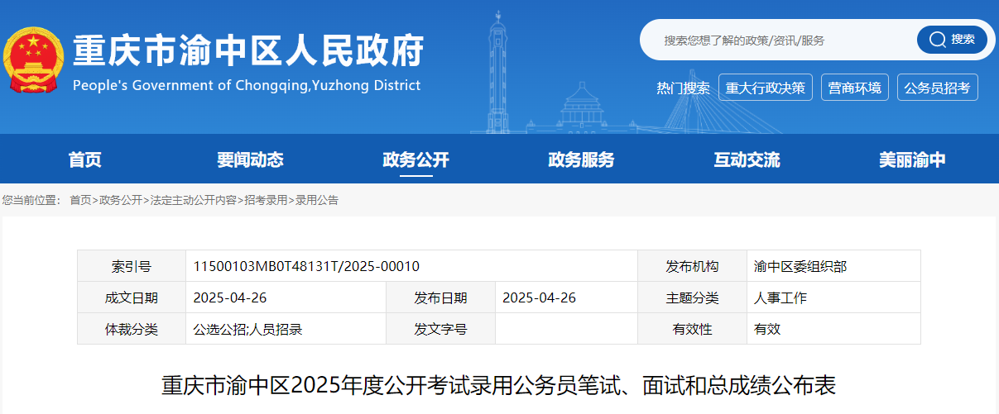Go to 首页 in main navigation
The height and width of the screenshot is (414, 999).
tap(85, 160)
